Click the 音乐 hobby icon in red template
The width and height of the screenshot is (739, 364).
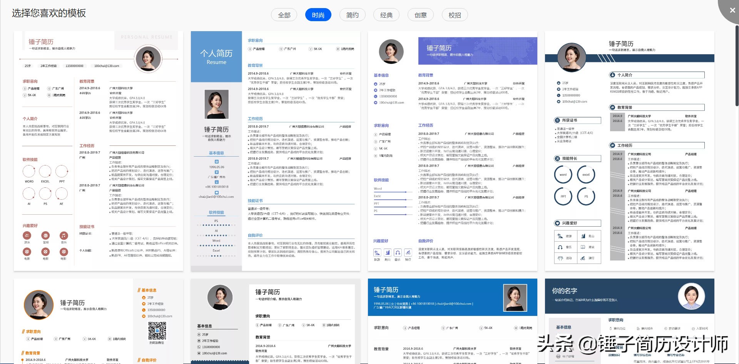(64, 235)
